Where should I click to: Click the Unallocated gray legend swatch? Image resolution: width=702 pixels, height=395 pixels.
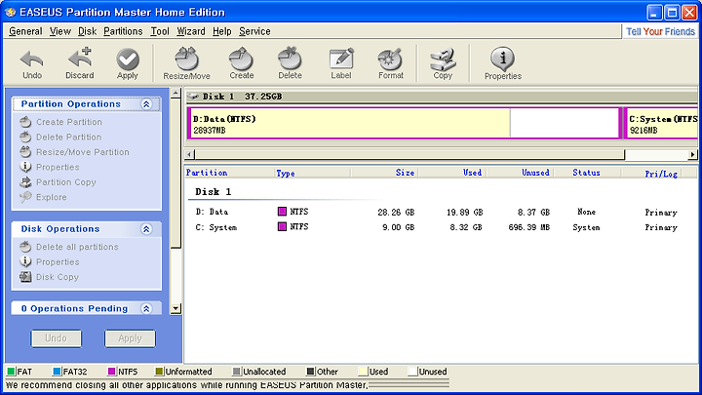click(237, 372)
